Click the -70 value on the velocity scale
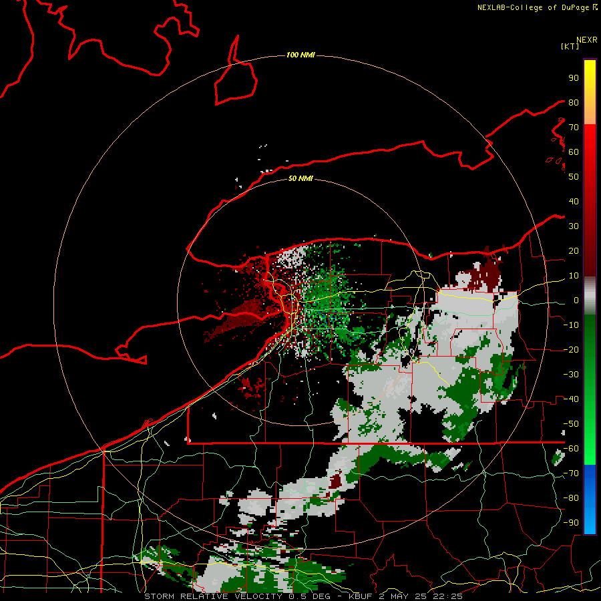Screen dimensions: 601x601 571,473
